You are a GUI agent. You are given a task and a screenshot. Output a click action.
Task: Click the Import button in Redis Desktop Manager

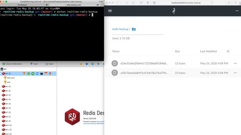tap(34, 64)
